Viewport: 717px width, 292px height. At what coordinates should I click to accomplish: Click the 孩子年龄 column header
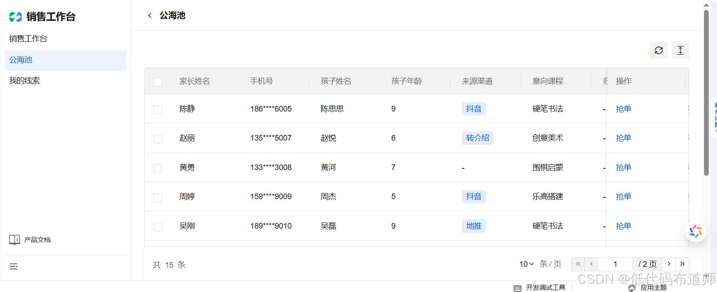406,81
